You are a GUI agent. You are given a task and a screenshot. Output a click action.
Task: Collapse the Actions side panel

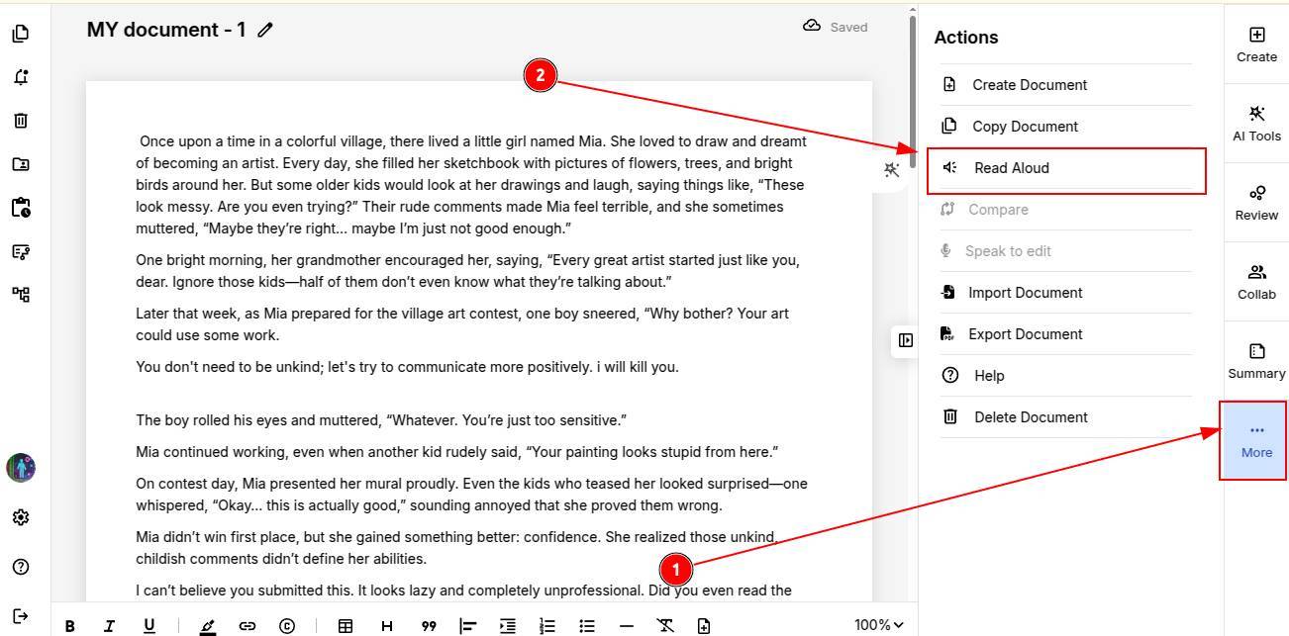(905, 340)
